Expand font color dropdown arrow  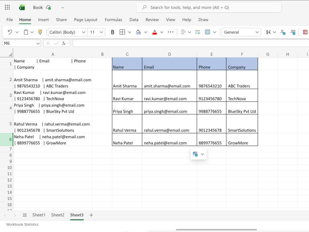tap(162, 32)
